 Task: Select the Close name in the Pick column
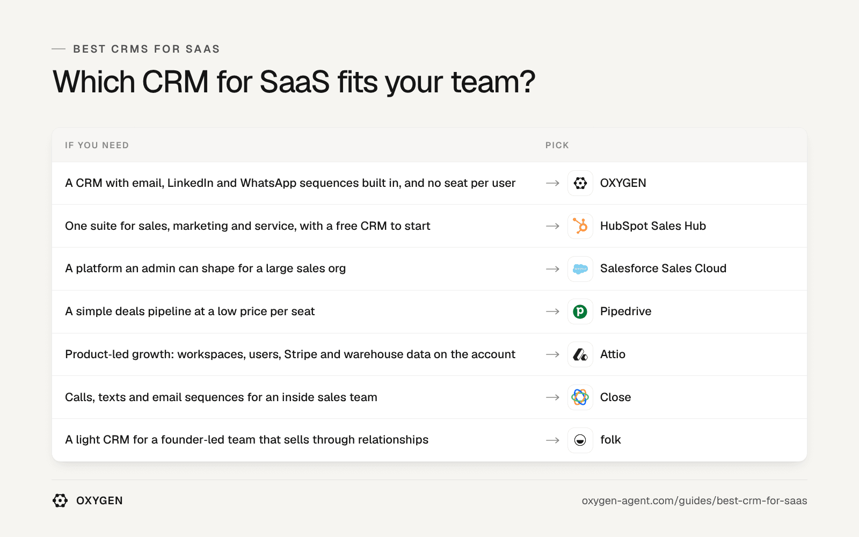pos(615,397)
